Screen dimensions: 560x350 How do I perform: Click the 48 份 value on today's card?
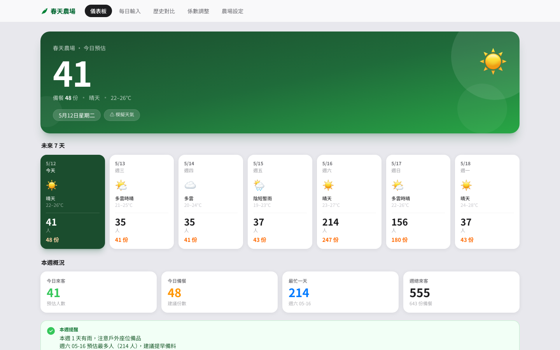click(52, 240)
